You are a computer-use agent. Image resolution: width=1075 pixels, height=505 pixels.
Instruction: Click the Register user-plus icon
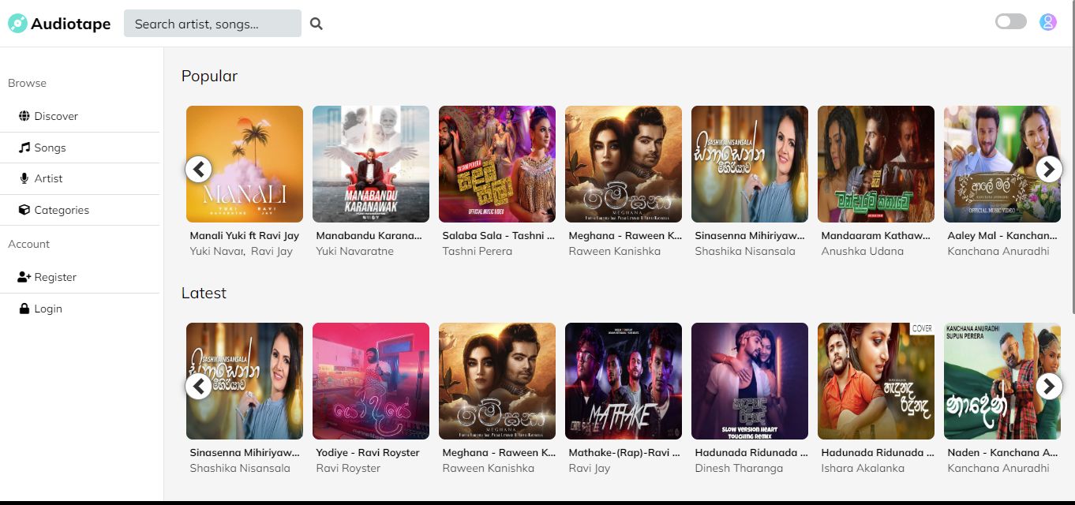[x=24, y=277]
